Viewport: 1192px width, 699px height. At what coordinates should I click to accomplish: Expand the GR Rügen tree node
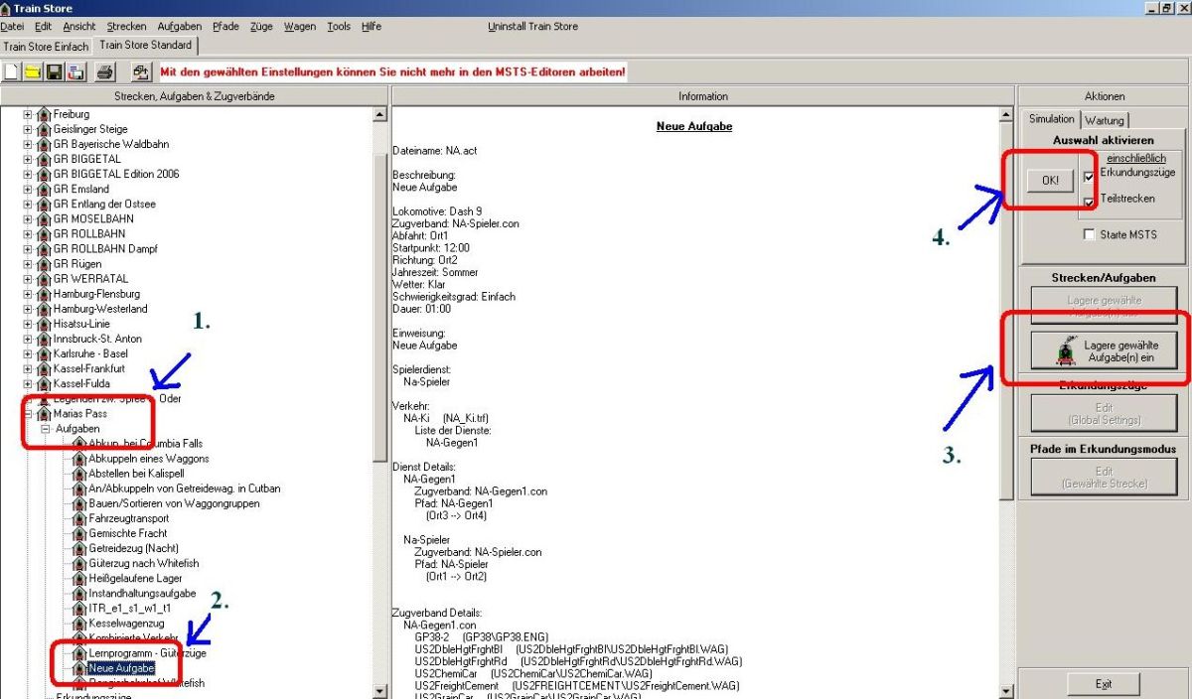(28, 264)
